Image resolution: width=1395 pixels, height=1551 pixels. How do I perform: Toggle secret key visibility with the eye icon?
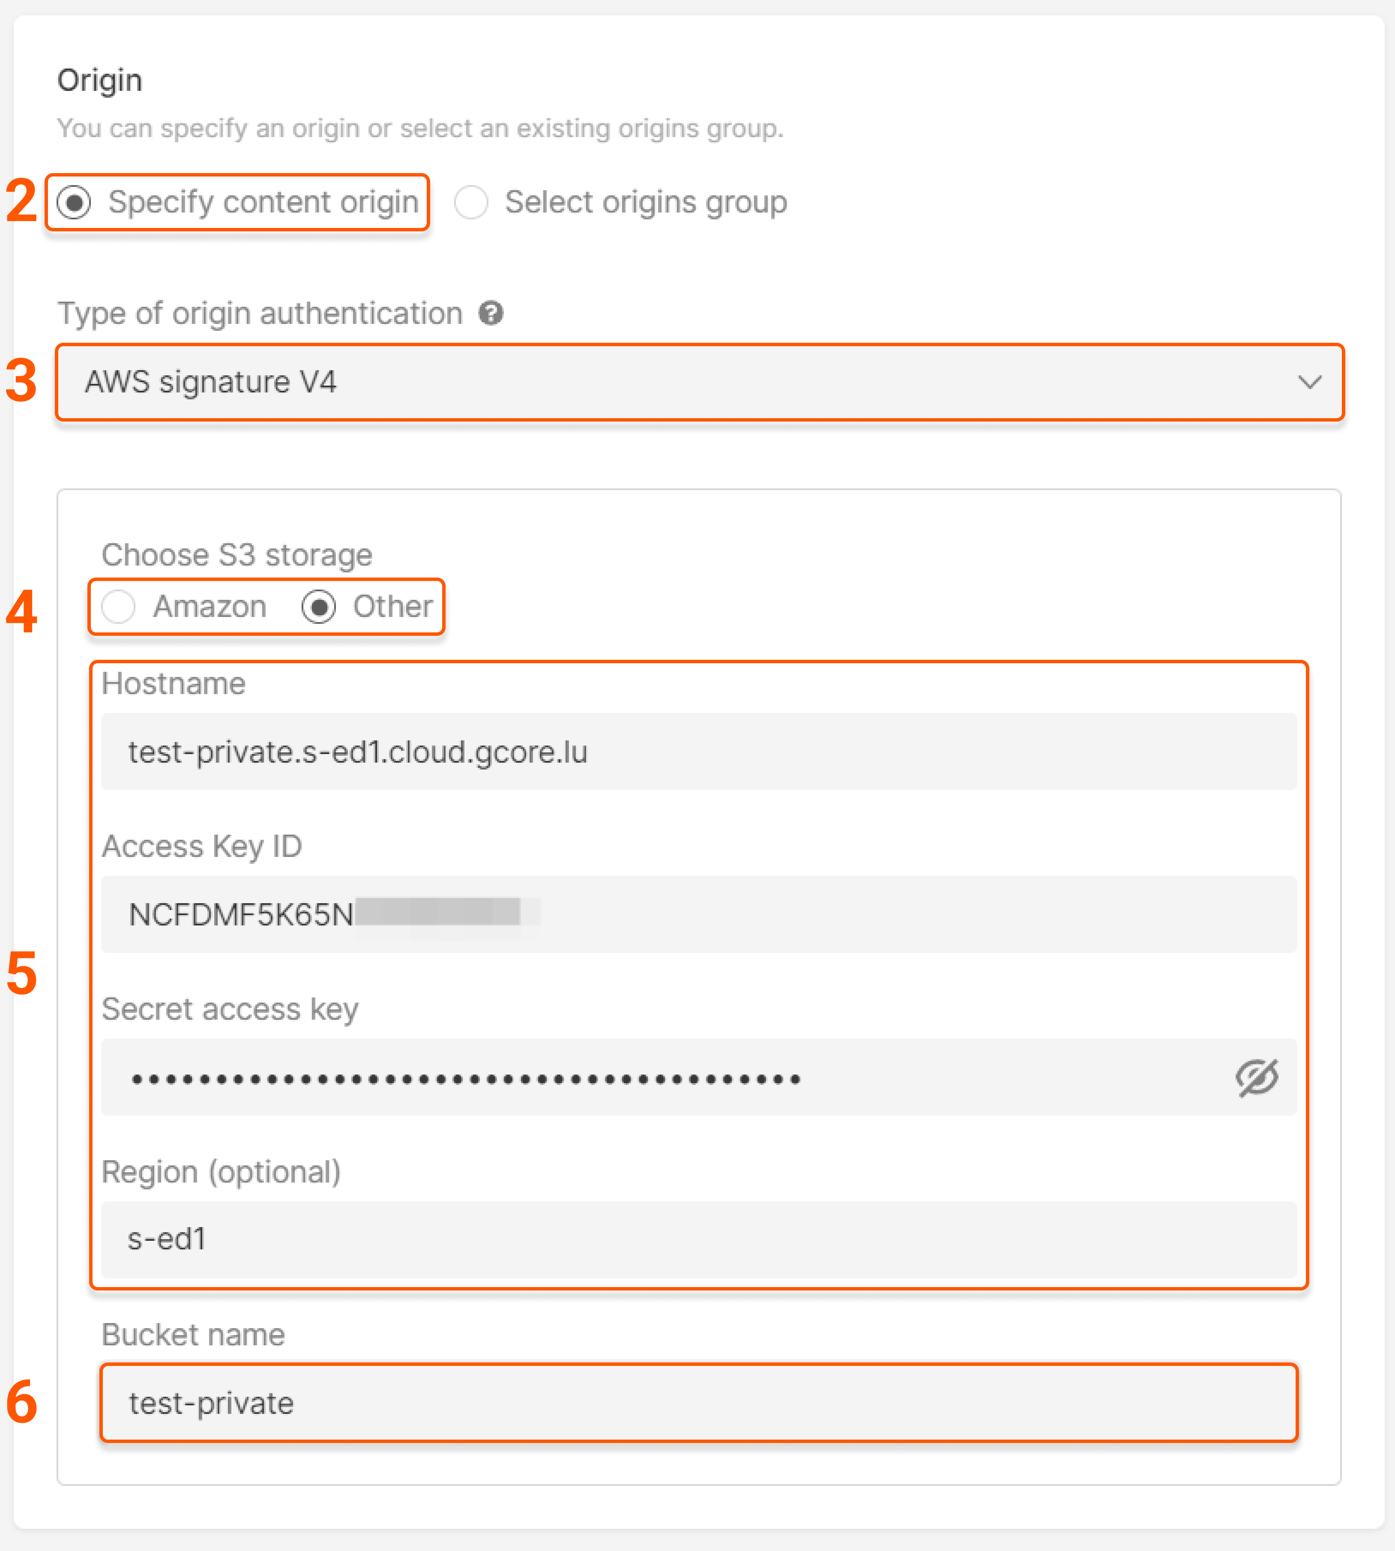[1256, 1078]
